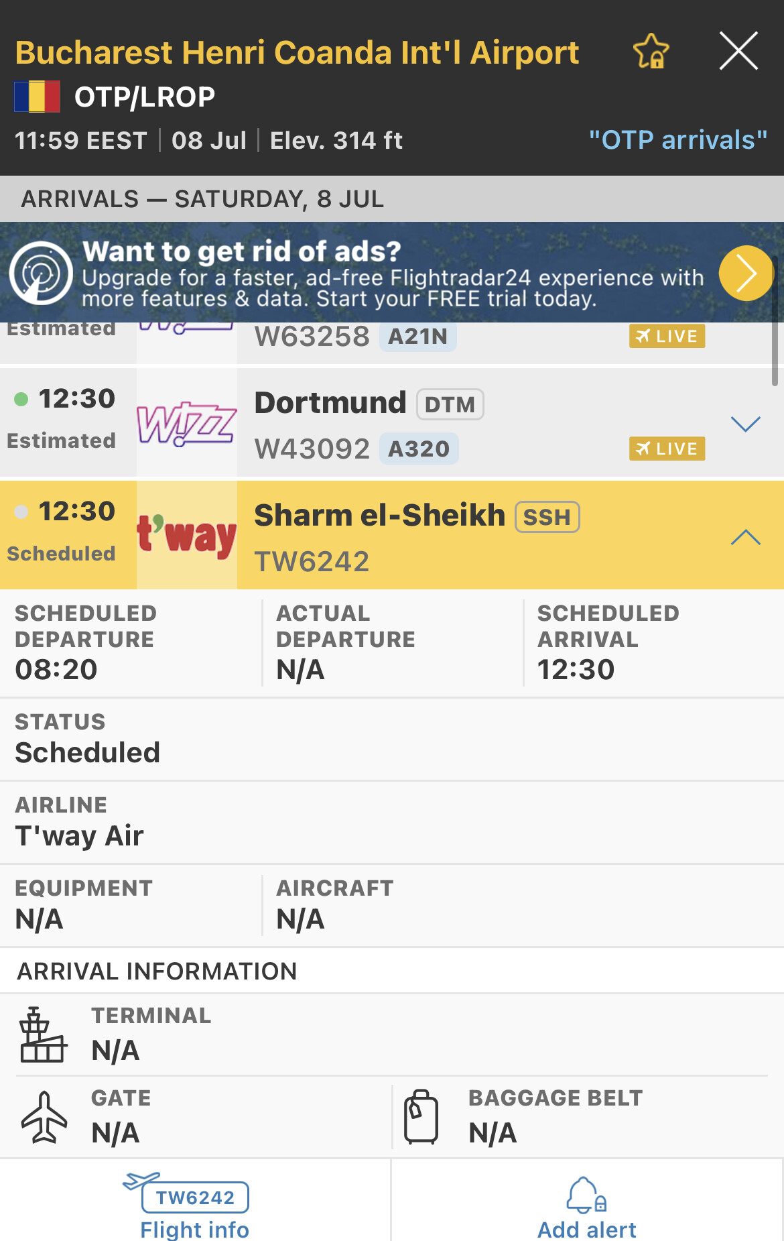Collapse the Sharm el-Sheikh flight details
The width and height of the screenshot is (784, 1241).
(x=745, y=537)
